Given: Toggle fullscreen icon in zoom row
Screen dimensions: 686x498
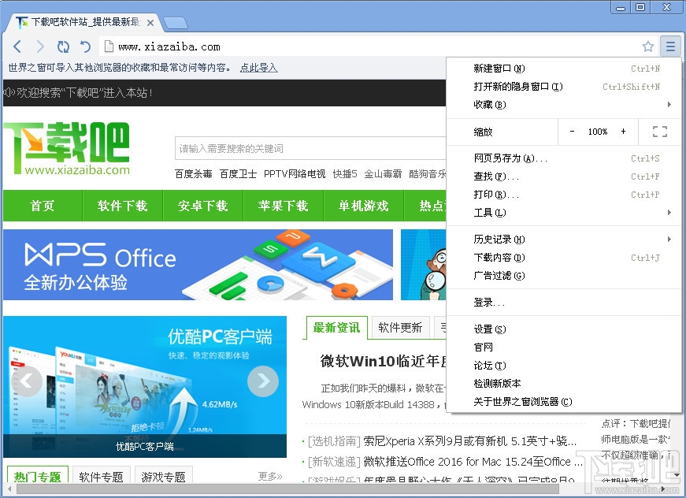Looking at the screenshot, I should (x=660, y=132).
